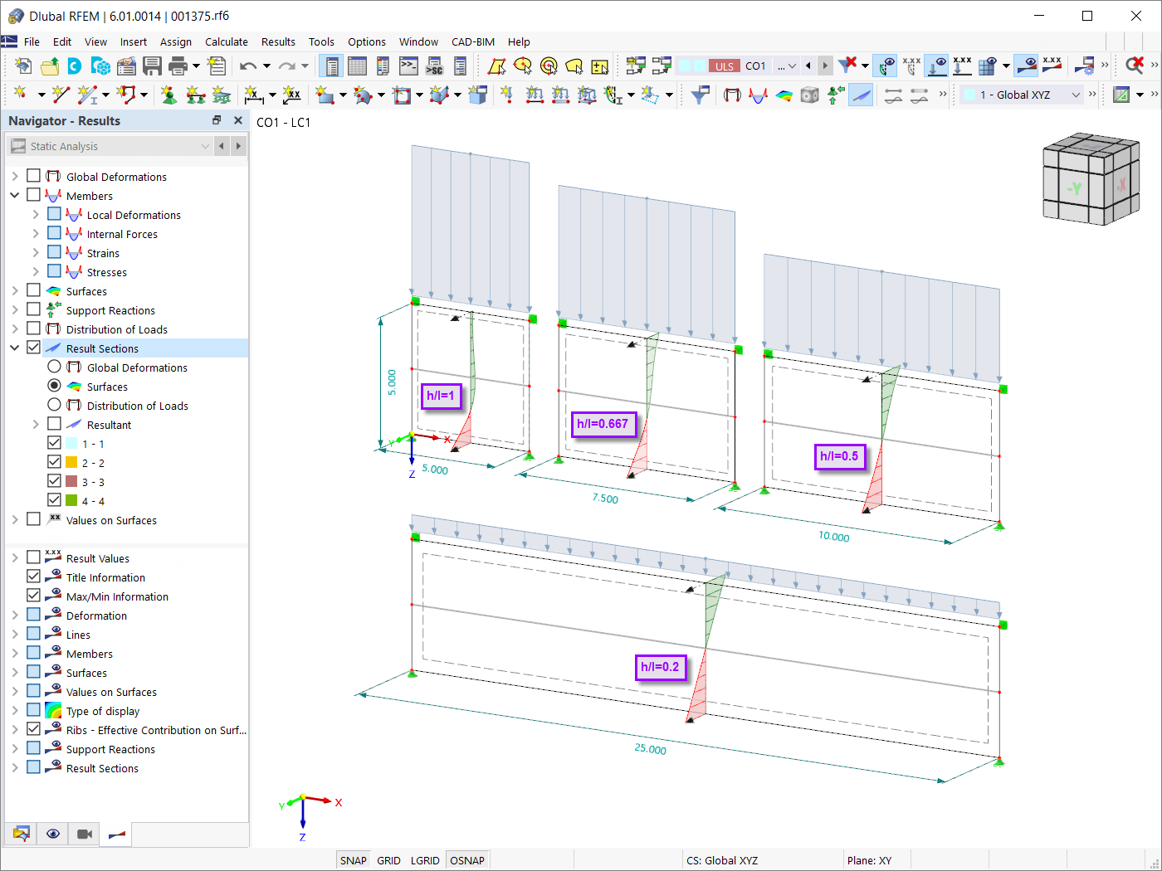This screenshot has height=871, width=1162.
Task: Toggle the Members results diagram icon
Action: pyautogui.click(x=758, y=95)
